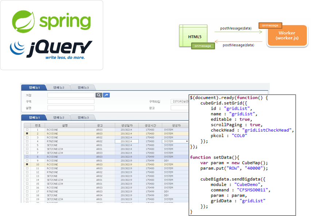Click the 거점 text input field

point(71,95)
